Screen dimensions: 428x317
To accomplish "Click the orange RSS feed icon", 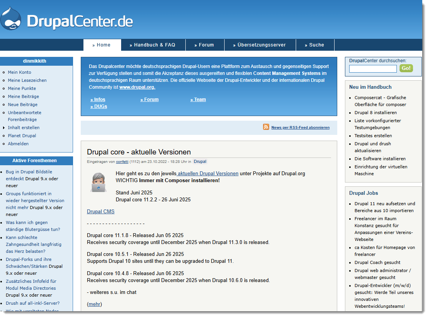I will point(266,127).
